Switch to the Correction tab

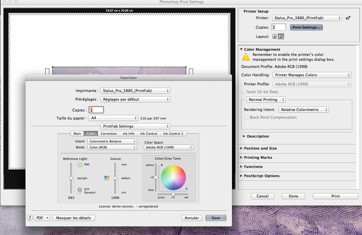(x=109, y=134)
